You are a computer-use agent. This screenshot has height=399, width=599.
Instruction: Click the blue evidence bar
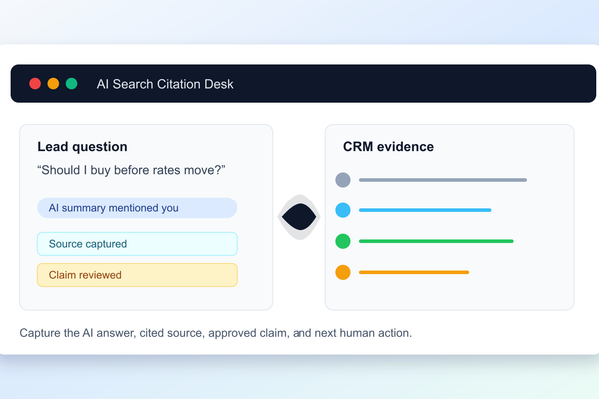point(425,210)
